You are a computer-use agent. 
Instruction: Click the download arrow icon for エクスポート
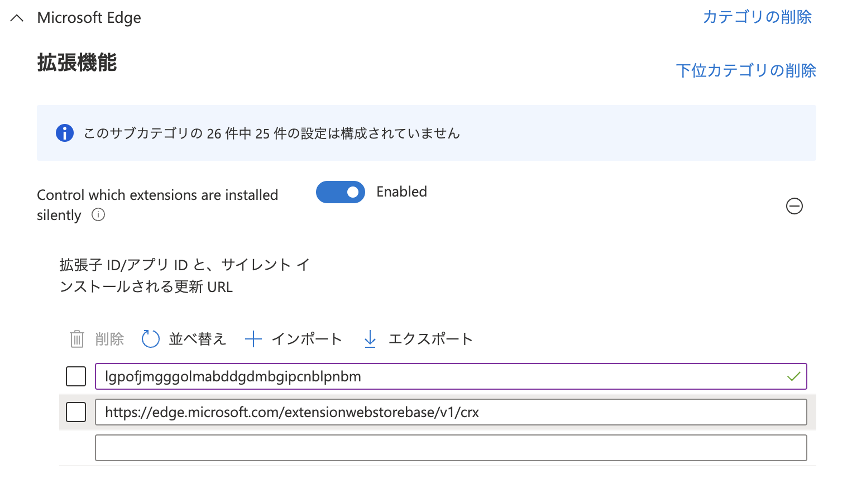coord(370,338)
